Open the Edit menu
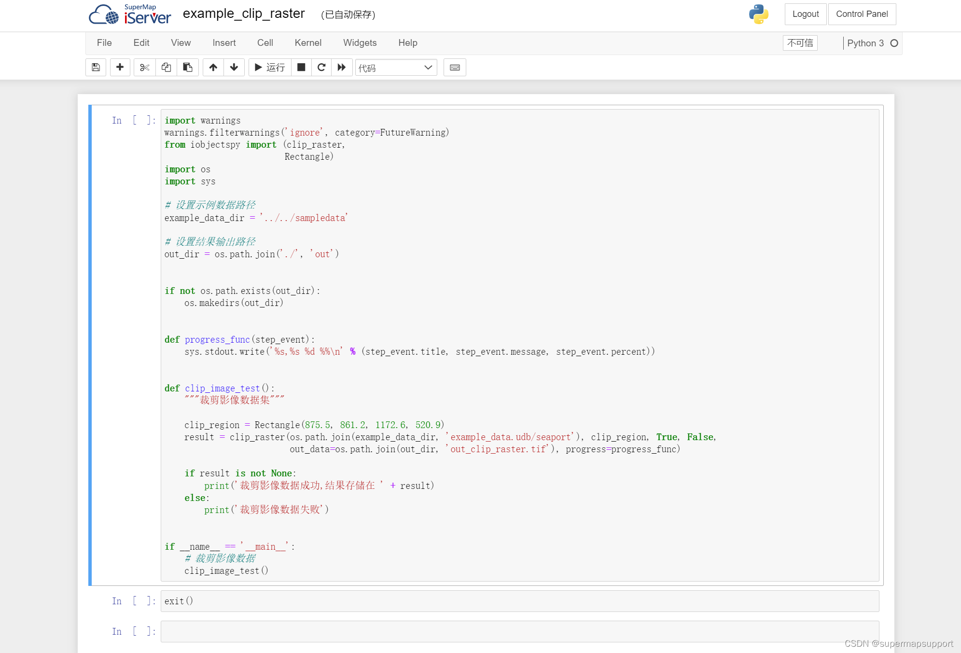Viewport: 961px width, 653px height. [x=141, y=43]
